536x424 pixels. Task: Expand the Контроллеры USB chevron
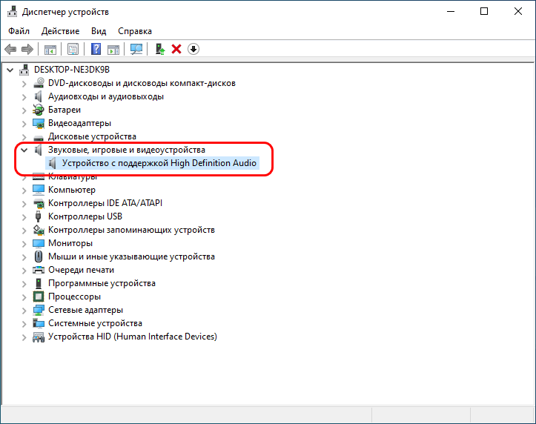pyautogui.click(x=24, y=217)
